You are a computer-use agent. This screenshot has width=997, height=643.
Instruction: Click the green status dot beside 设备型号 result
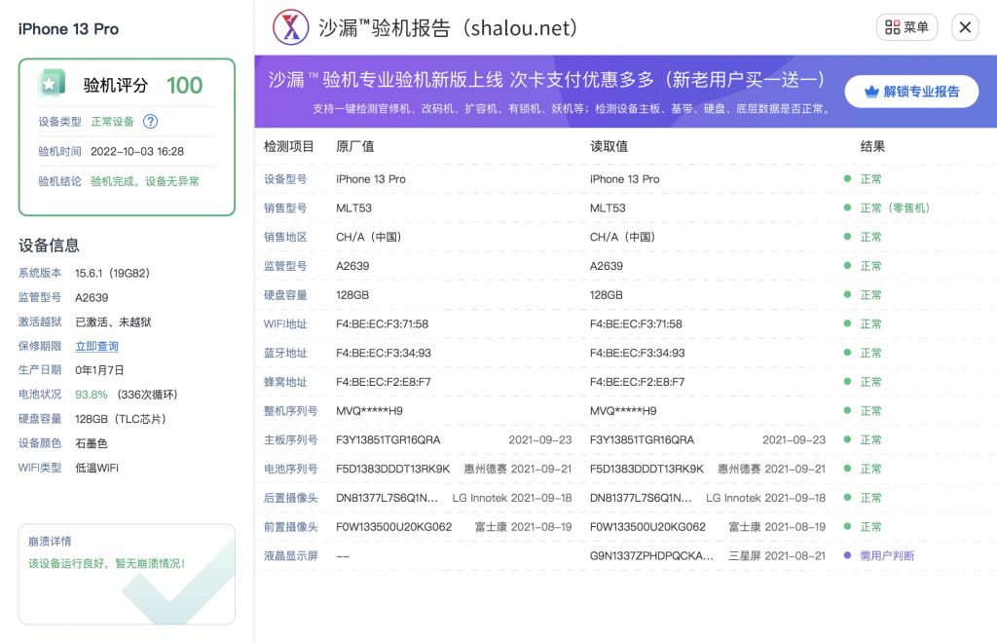tap(846, 179)
